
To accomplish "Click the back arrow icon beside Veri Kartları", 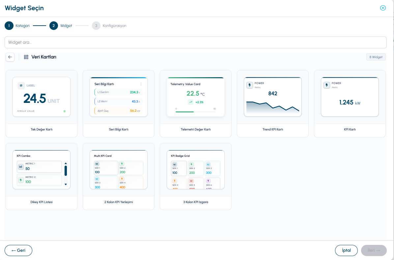I will tap(10, 57).
